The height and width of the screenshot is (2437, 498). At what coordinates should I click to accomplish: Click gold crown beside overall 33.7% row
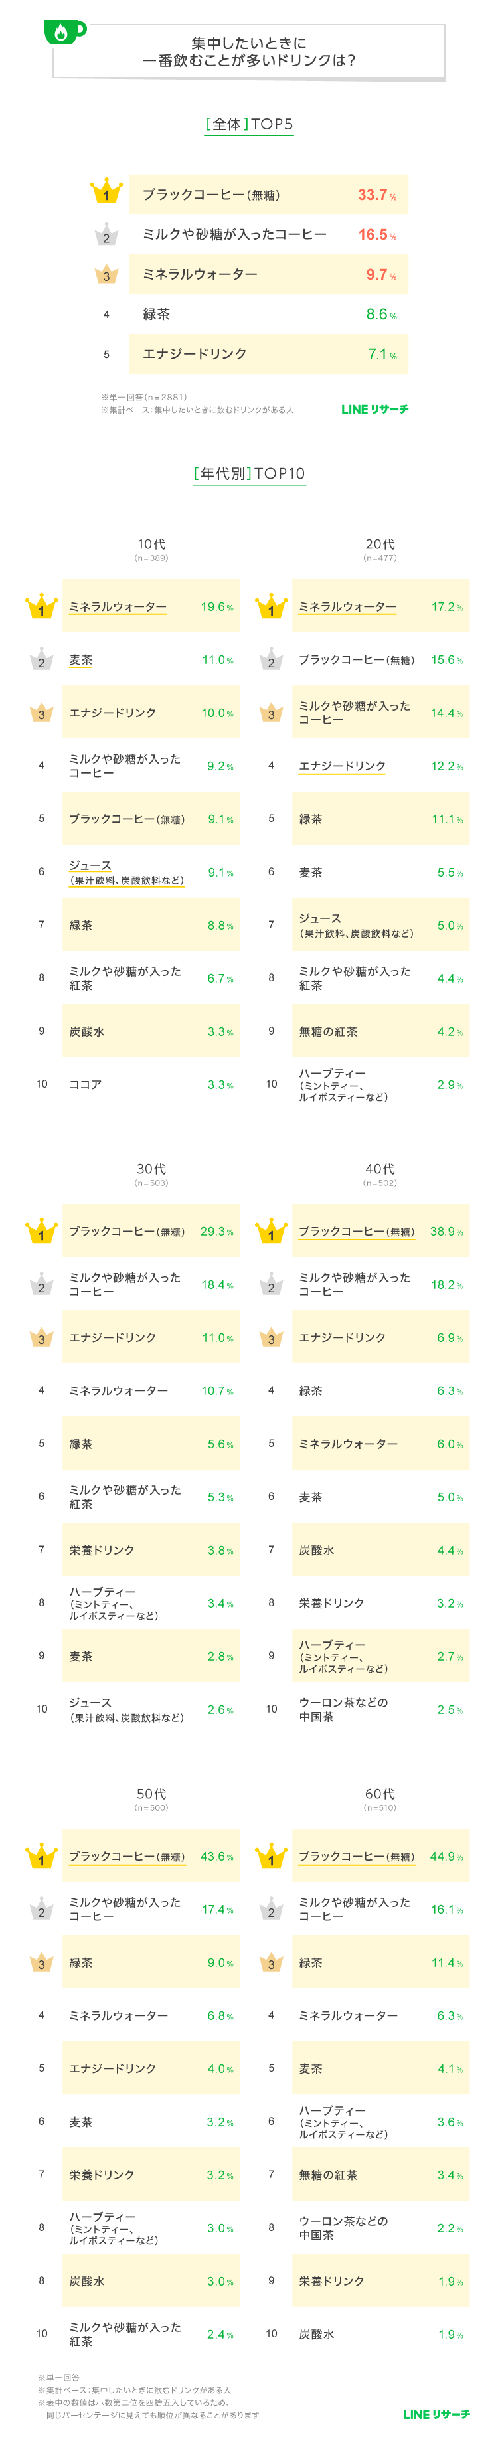(x=106, y=192)
